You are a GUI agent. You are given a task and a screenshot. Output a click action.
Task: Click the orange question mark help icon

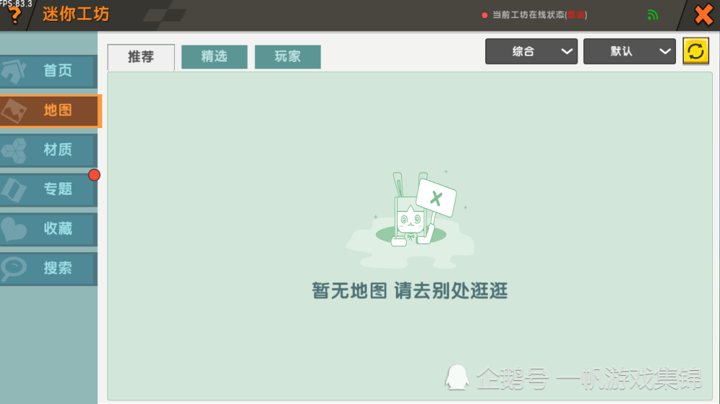14,16
